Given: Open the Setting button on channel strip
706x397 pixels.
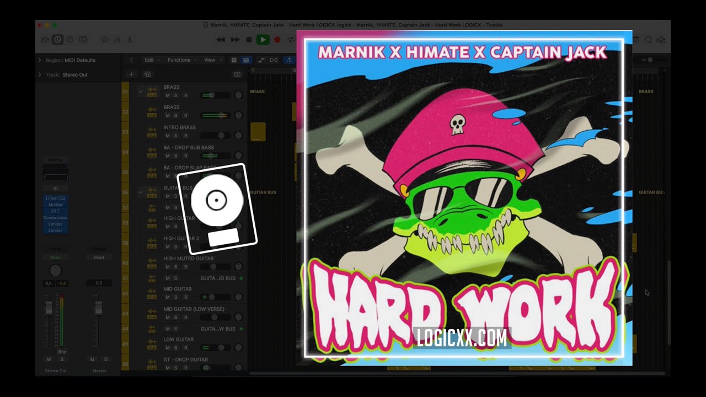Looking at the screenshot, I should point(55,160).
